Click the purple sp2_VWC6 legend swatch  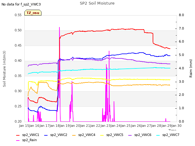point(130,135)
